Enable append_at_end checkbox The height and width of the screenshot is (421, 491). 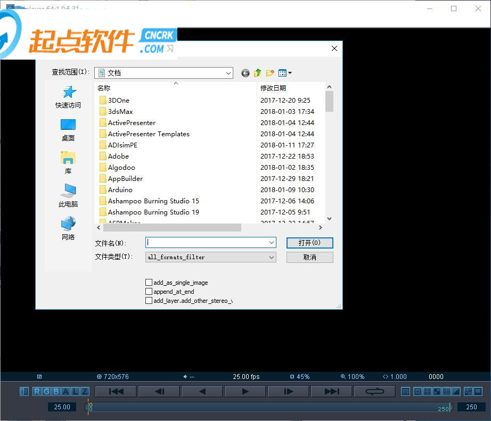pos(149,292)
